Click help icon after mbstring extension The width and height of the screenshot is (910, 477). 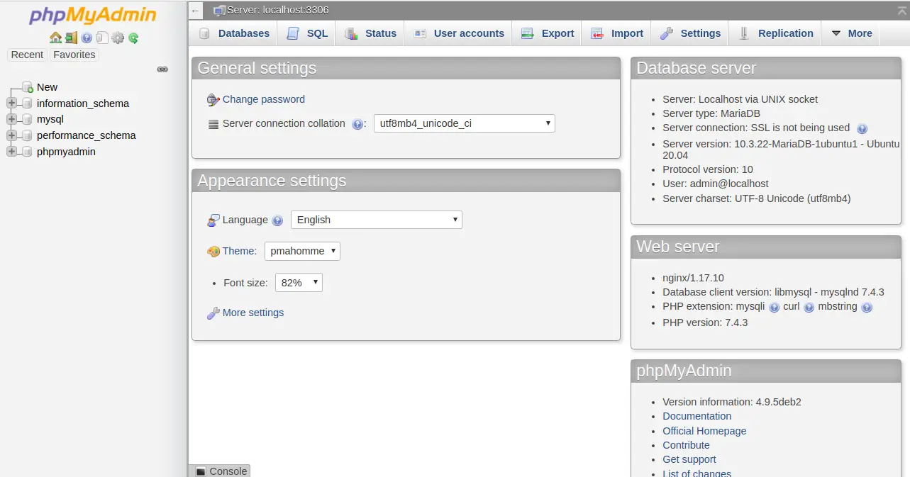coord(867,308)
